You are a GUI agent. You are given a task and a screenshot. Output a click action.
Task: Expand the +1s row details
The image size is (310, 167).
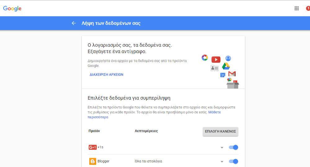pyautogui.click(x=222, y=148)
